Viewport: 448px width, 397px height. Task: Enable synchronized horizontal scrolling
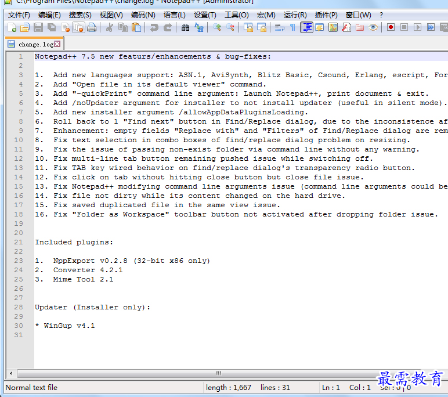pyautogui.click(x=262, y=27)
